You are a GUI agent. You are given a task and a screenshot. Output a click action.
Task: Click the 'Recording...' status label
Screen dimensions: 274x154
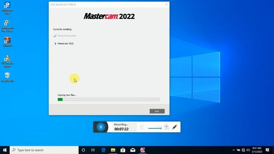(x=121, y=124)
